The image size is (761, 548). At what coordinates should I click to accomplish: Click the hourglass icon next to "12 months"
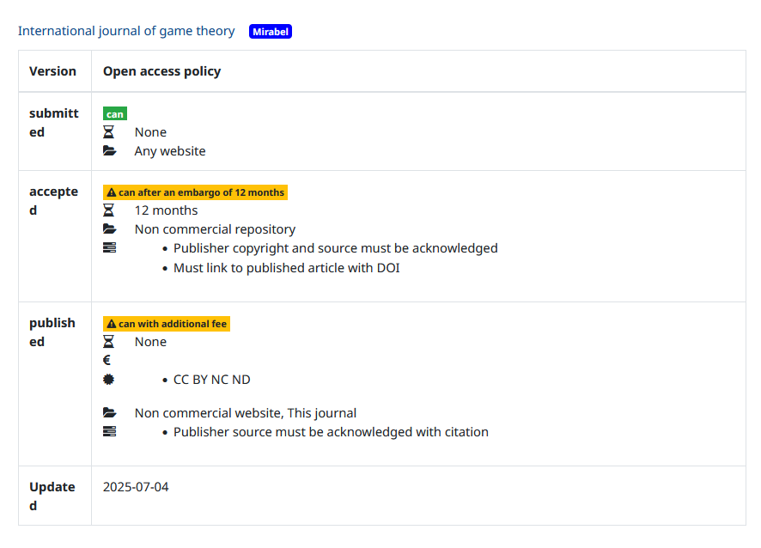[109, 210]
